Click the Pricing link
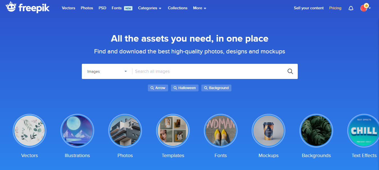The image size is (379, 170). point(335,8)
